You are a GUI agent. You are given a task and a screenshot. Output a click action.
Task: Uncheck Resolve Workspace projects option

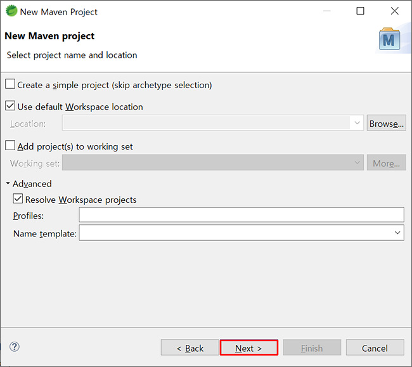pyautogui.click(x=18, y=199)
